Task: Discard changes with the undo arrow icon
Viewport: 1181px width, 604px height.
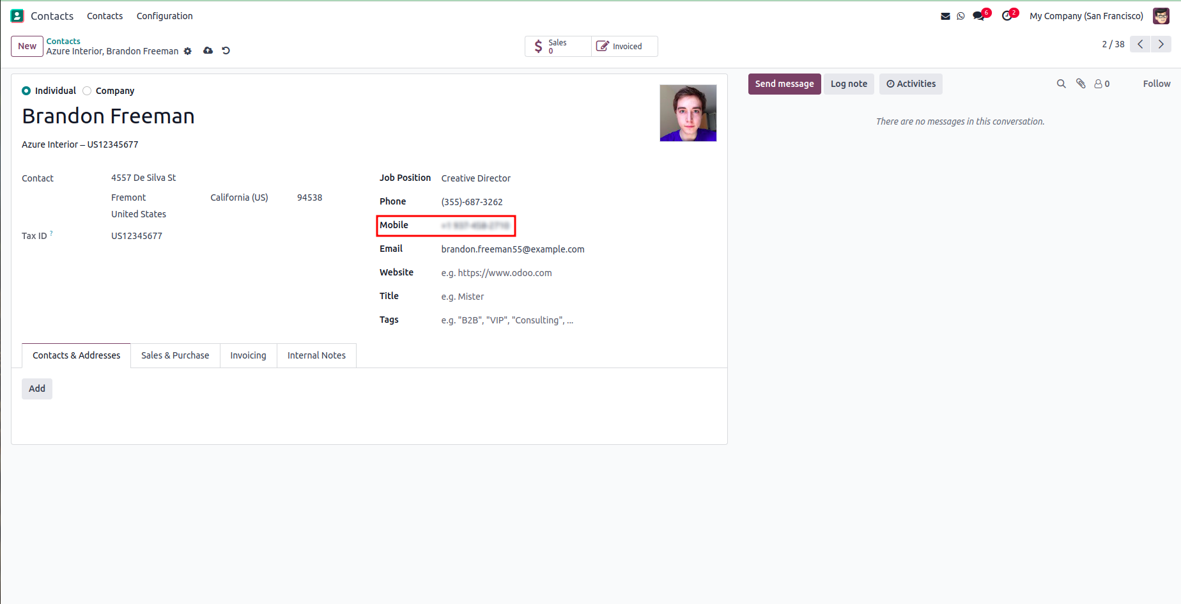Action: pos(226,50)
